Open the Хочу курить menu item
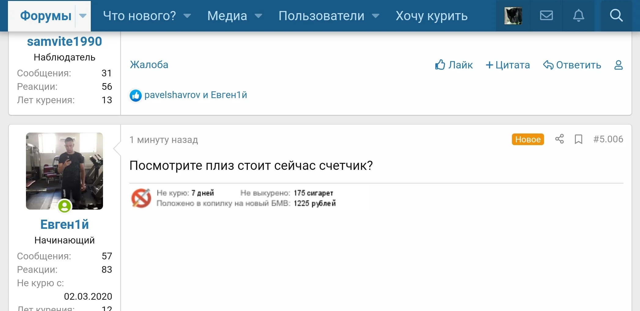The width and height of the screenshot is (640, 311). tap(431, 16)
